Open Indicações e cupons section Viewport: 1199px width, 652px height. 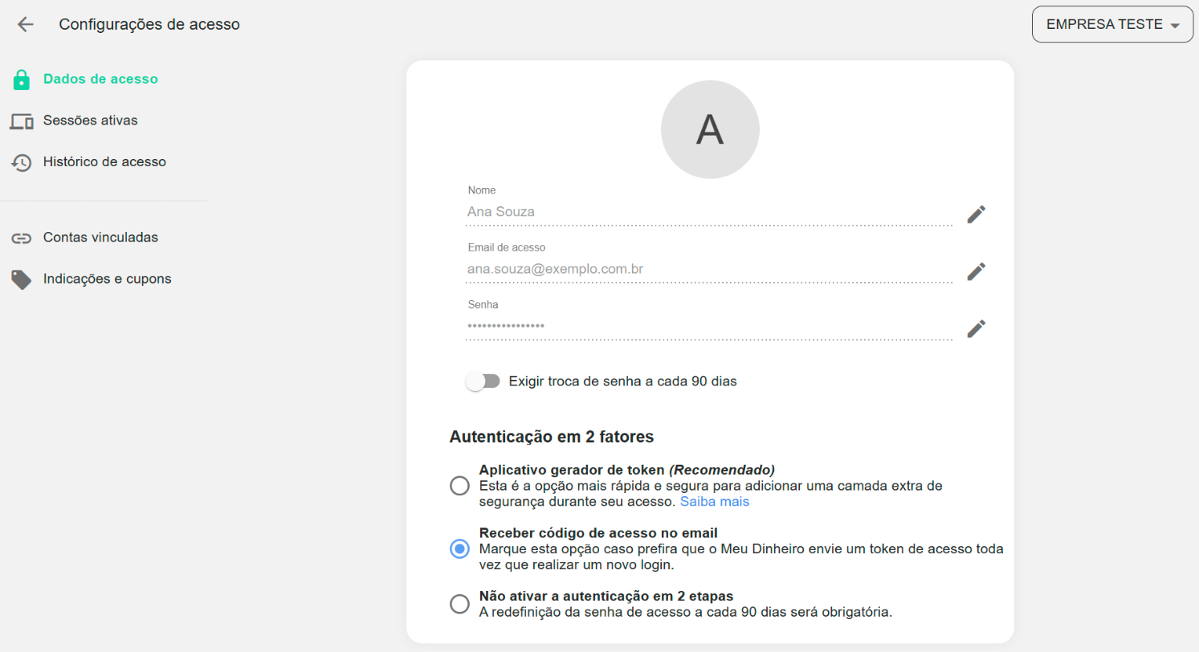(x=107, y=279)
